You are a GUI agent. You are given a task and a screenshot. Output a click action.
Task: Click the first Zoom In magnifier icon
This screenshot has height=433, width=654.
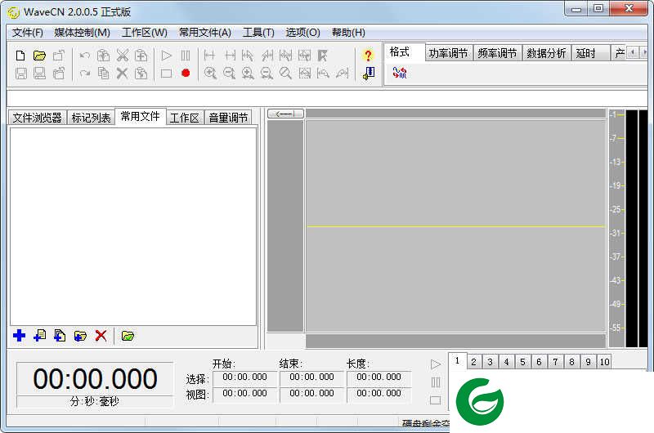210,74
